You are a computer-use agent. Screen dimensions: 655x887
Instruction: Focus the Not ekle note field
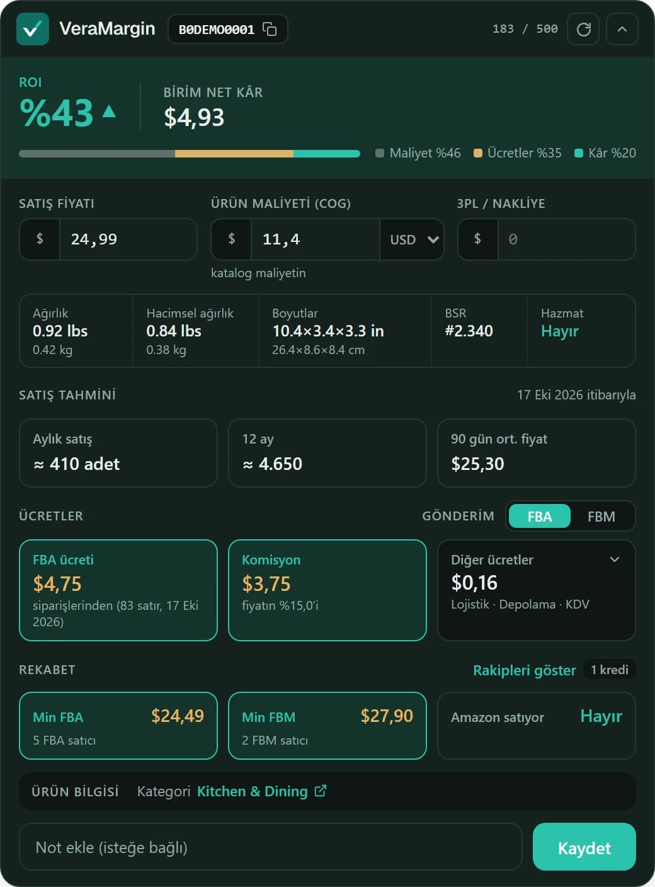pyautogui.click(x=271, y=847)
